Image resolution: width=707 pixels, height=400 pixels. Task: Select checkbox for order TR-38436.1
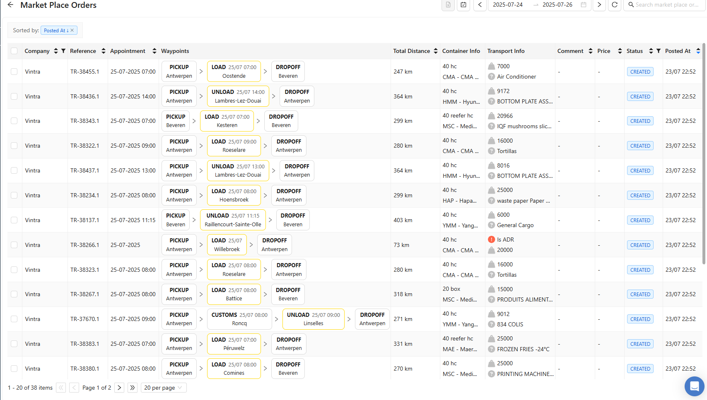coord(14,96)
